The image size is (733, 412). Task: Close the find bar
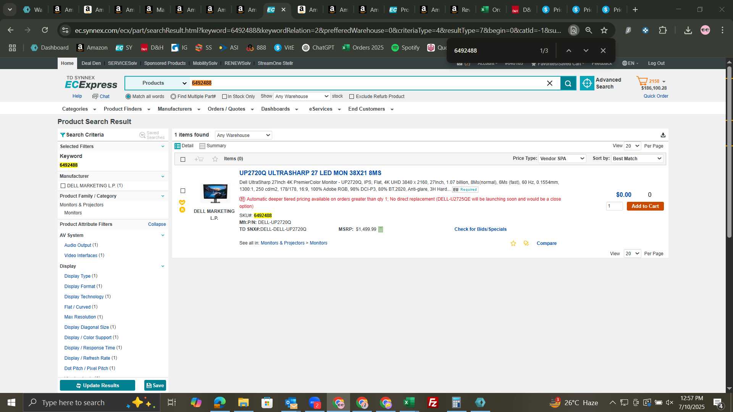603,50
